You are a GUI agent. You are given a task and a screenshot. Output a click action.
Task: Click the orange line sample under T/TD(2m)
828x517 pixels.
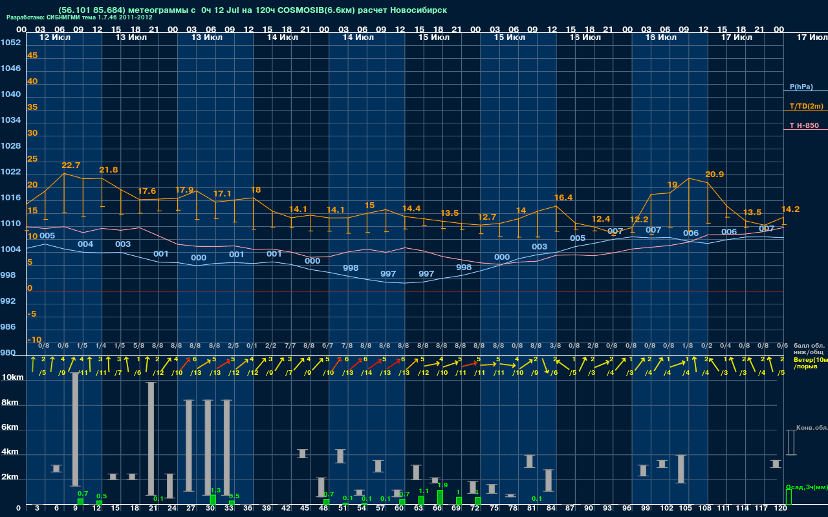pyautogui.click(x=805, y=111)
